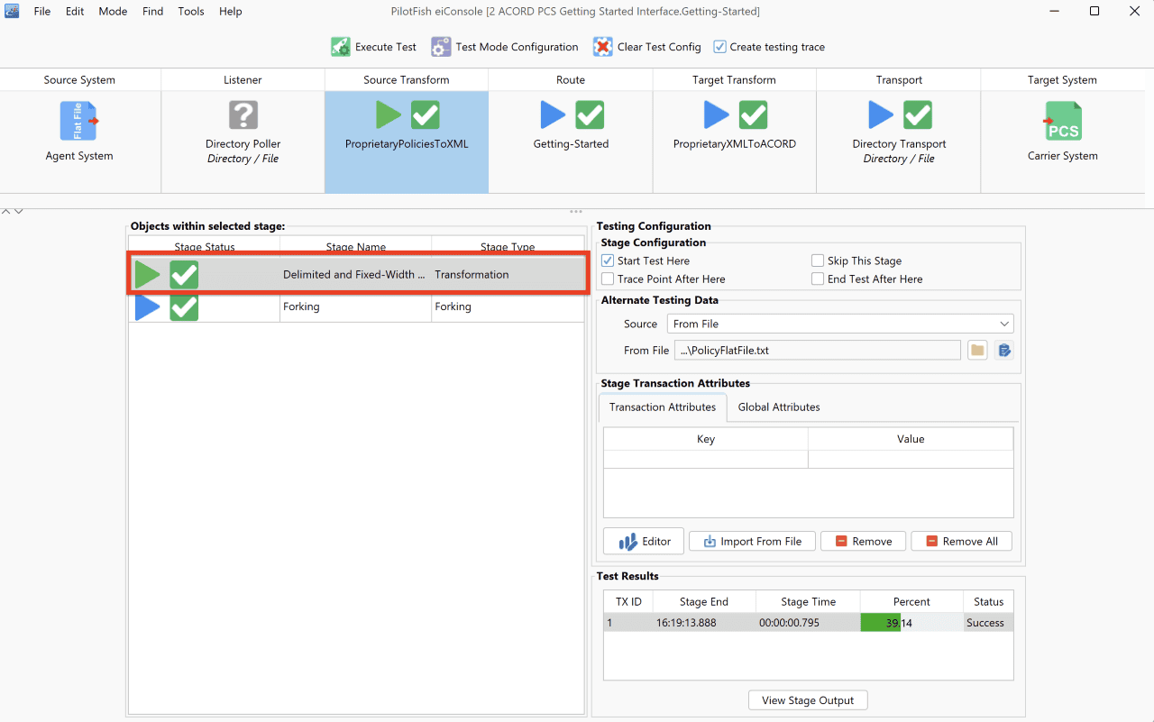Viewport: 1154px width, 722px height.
Task: Uncheck the Start Test Here checkbox
Action: (x=608, y=260)
